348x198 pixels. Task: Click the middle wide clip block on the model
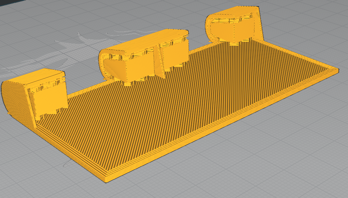[144, 58]
